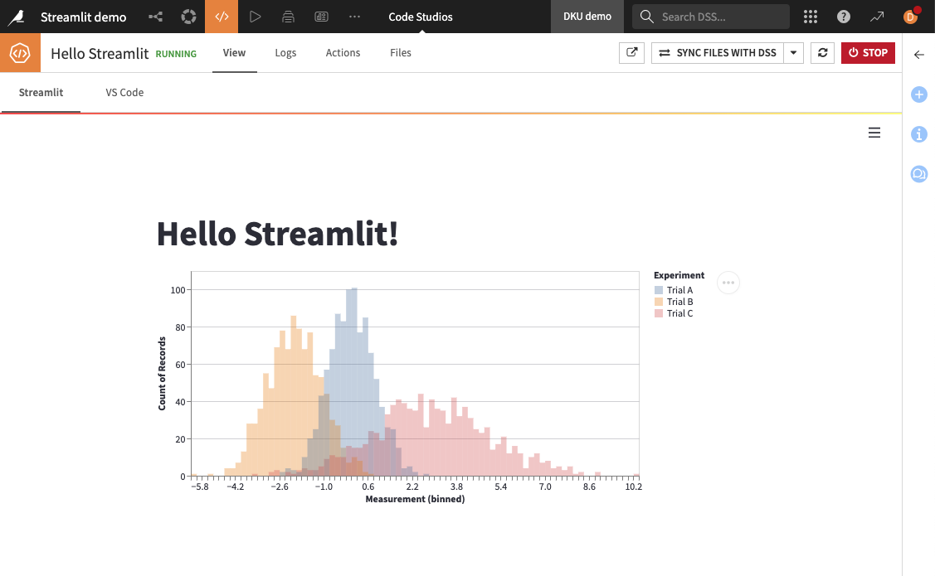Click the RUNNING status label
935x576 pixels.
[x=176, y=54]
